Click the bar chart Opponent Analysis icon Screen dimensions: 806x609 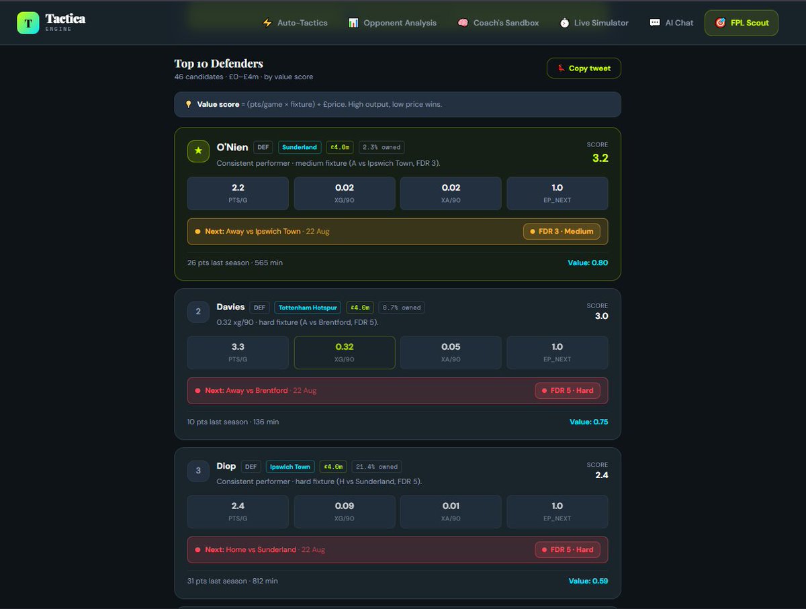click(x=353, y=23)
